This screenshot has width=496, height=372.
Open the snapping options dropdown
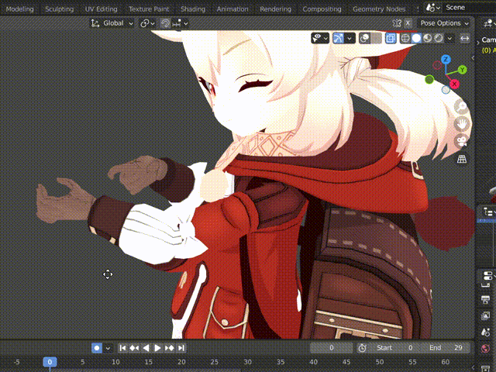(181, 23)
